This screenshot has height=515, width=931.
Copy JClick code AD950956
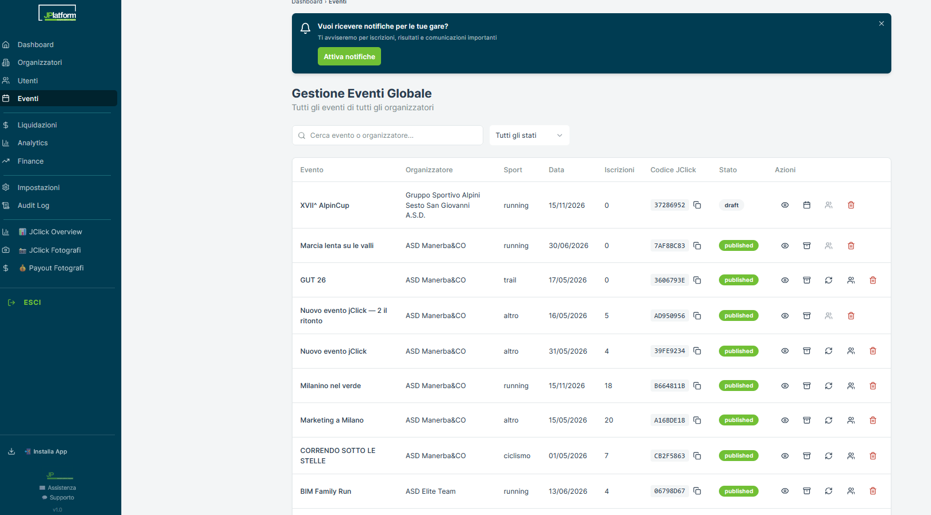click(697, 316)
